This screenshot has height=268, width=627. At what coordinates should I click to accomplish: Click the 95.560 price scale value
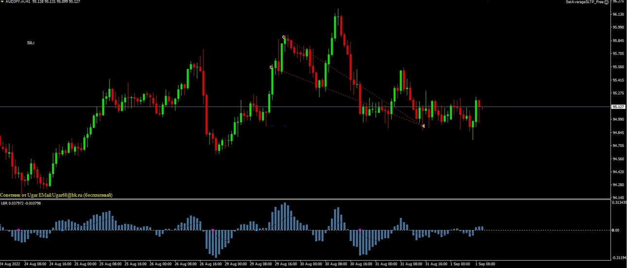pyautogui.click(x=618, y=67)
